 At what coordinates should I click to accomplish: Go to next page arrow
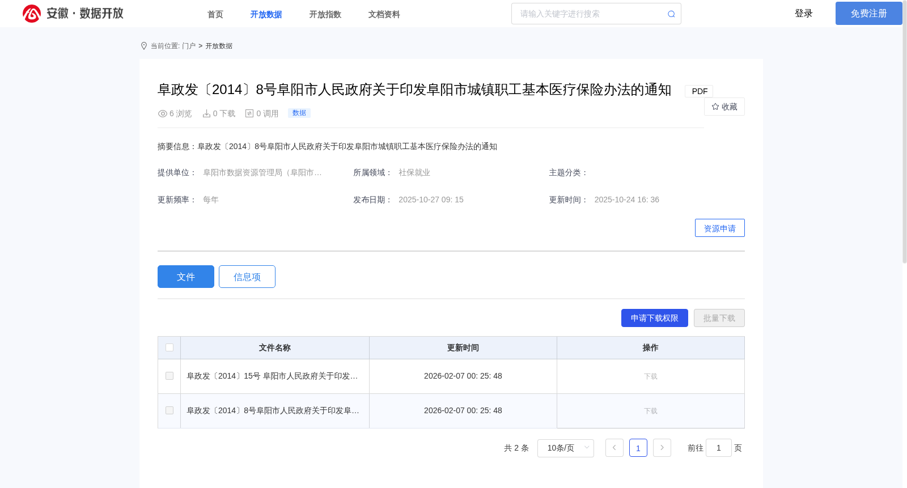[662, 448]
